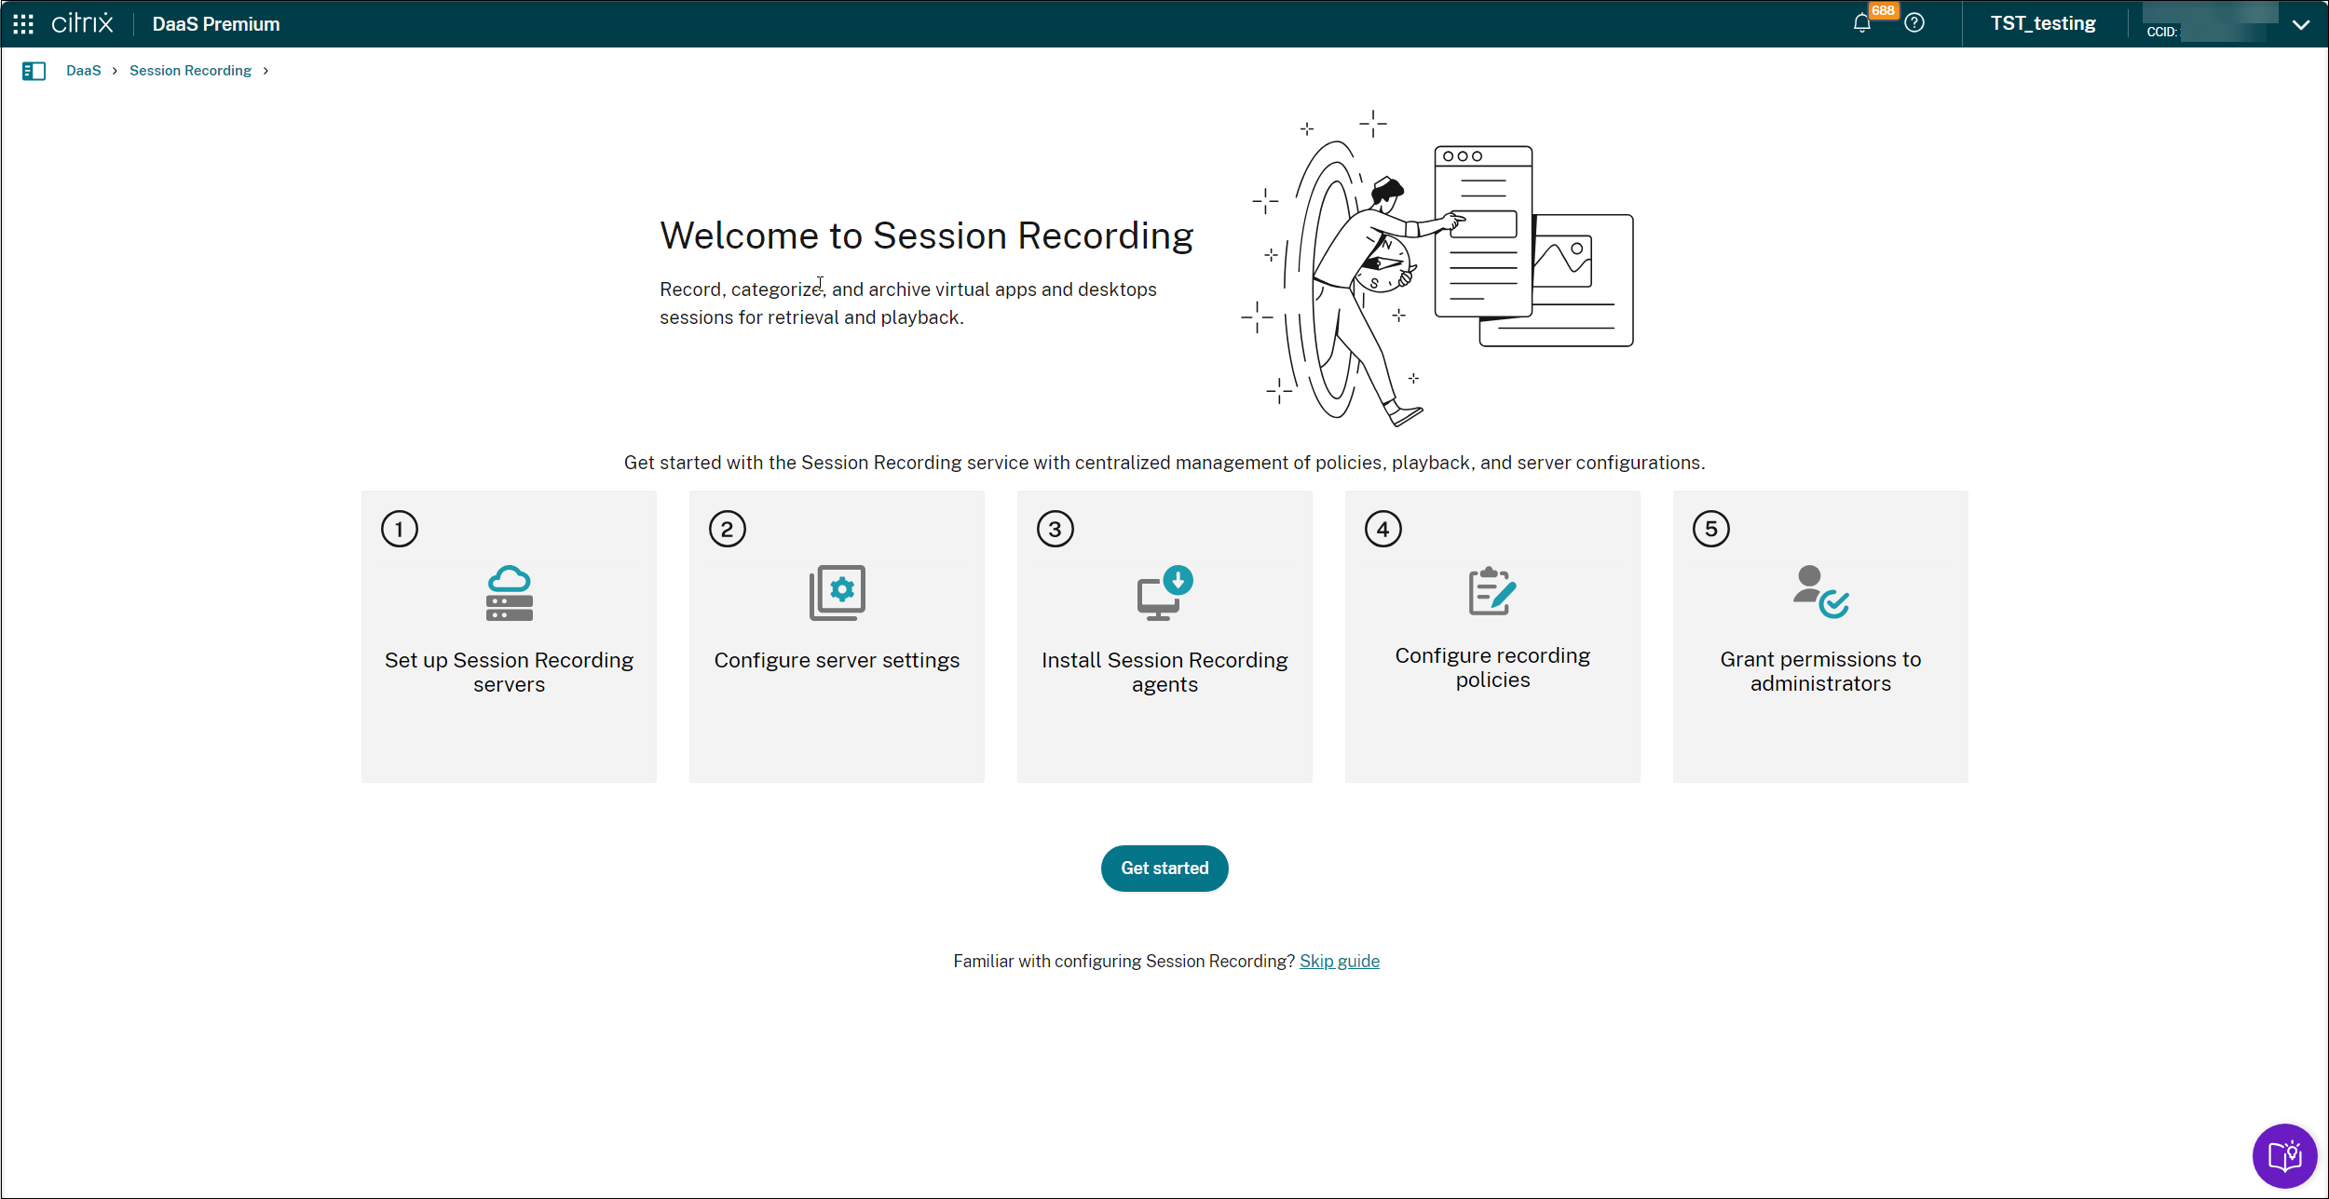Select the Grant permissions to administrators icon
2329x1199 pixels.
click(1818, 593)
